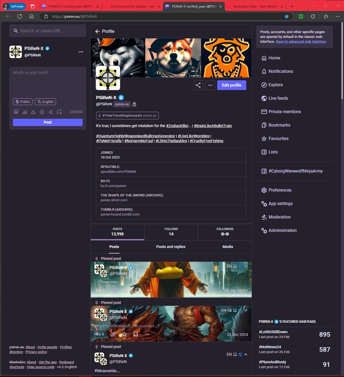Image resolution: width=344 pixels, height=377 pixels.
Task: Open the ko-fi.com/psiren link
Action: (x=113, y=186)
